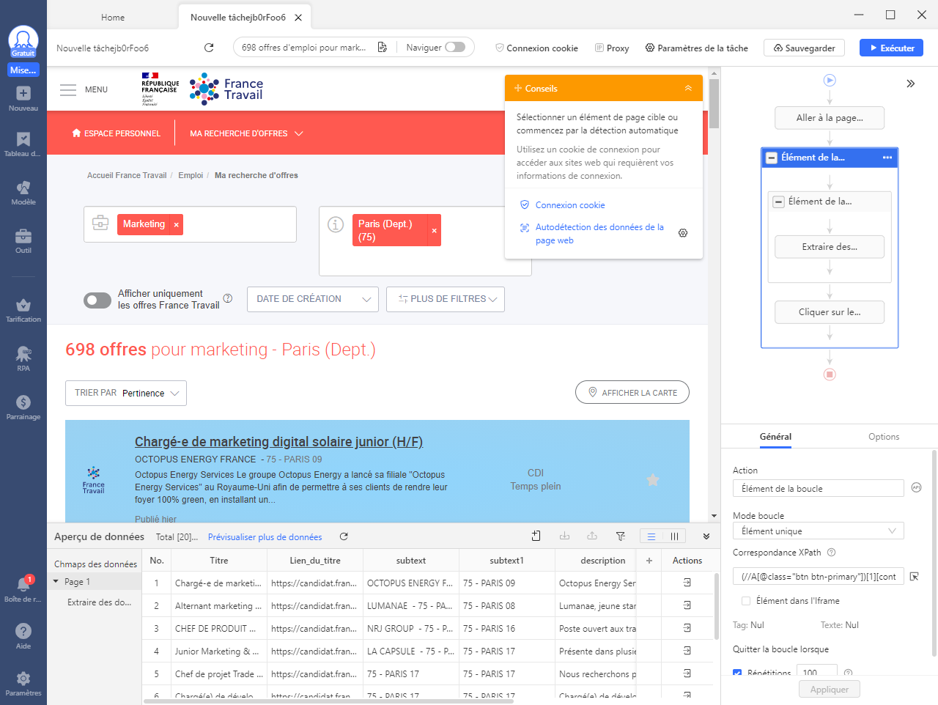The height and width of the screenshot is (705, 938).
Task: Check Élément dans l'Iframe checkbox
Action: point(746,601)
